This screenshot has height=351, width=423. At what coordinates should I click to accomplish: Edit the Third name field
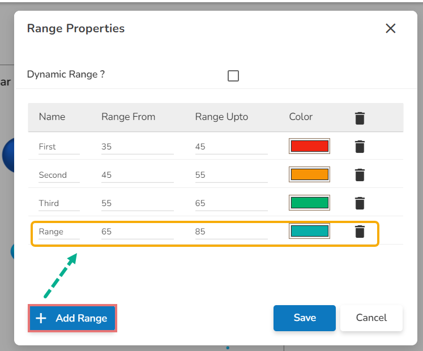point(59,203)
